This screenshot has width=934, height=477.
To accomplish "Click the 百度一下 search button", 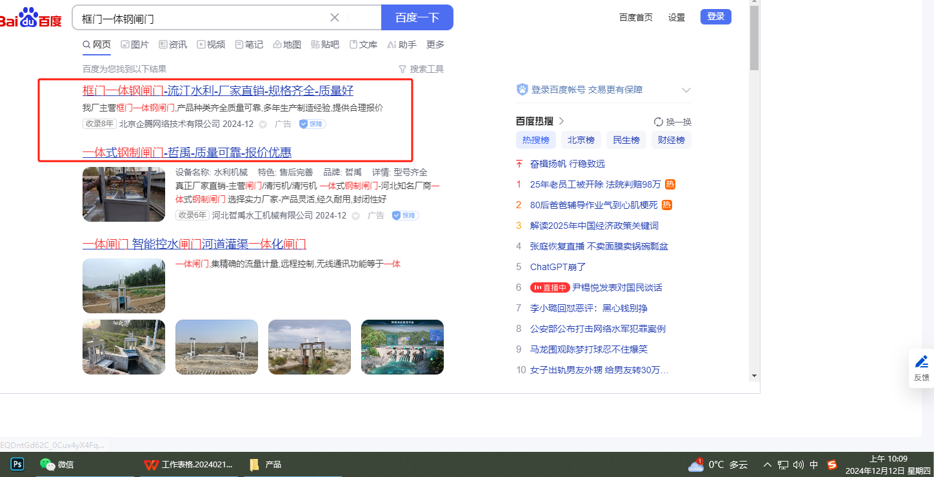I will (417, 17).
